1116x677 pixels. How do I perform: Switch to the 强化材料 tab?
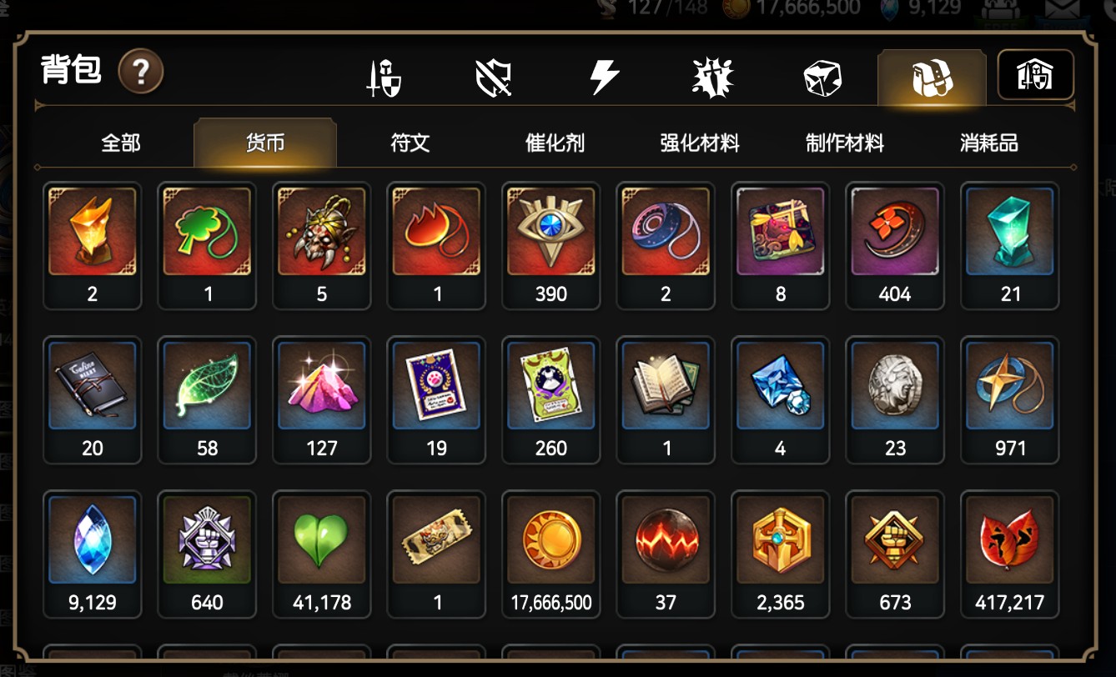coord(700,143)
